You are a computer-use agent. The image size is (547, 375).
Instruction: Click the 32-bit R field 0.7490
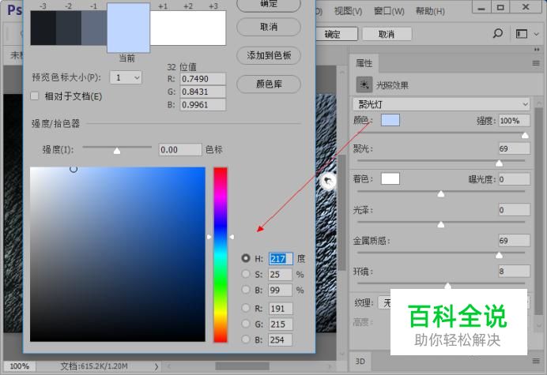pyautogui.click(x=203, y=79)
